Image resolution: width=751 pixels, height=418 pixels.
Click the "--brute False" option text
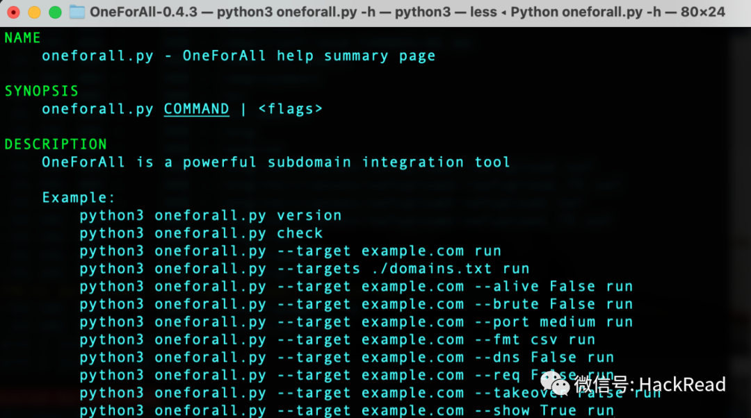[x=535, y=304]
